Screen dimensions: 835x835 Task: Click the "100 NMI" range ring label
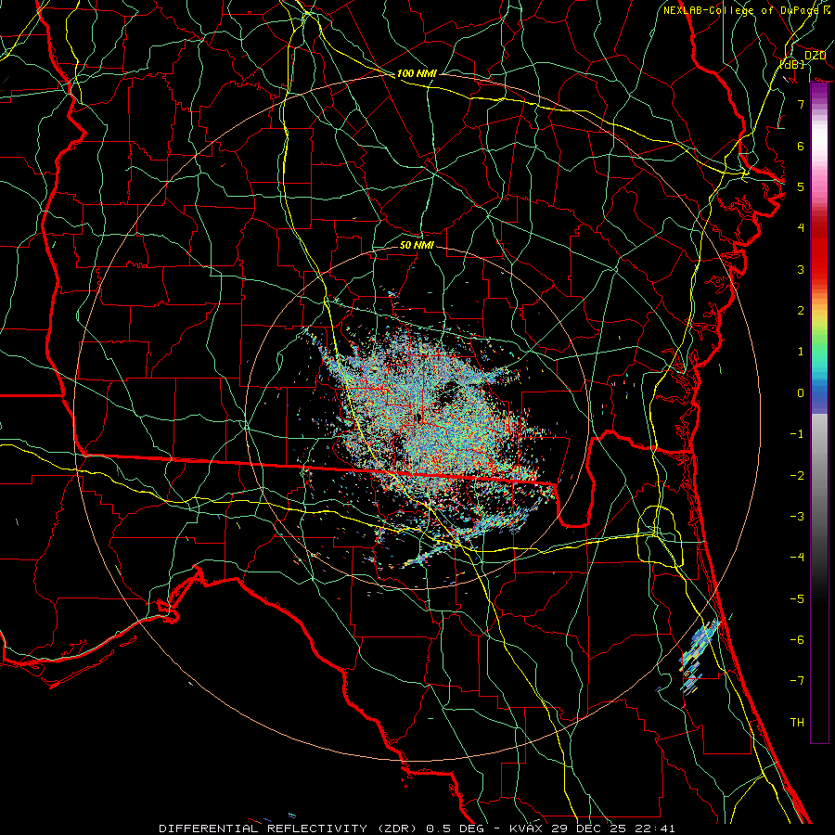[417, 73]
